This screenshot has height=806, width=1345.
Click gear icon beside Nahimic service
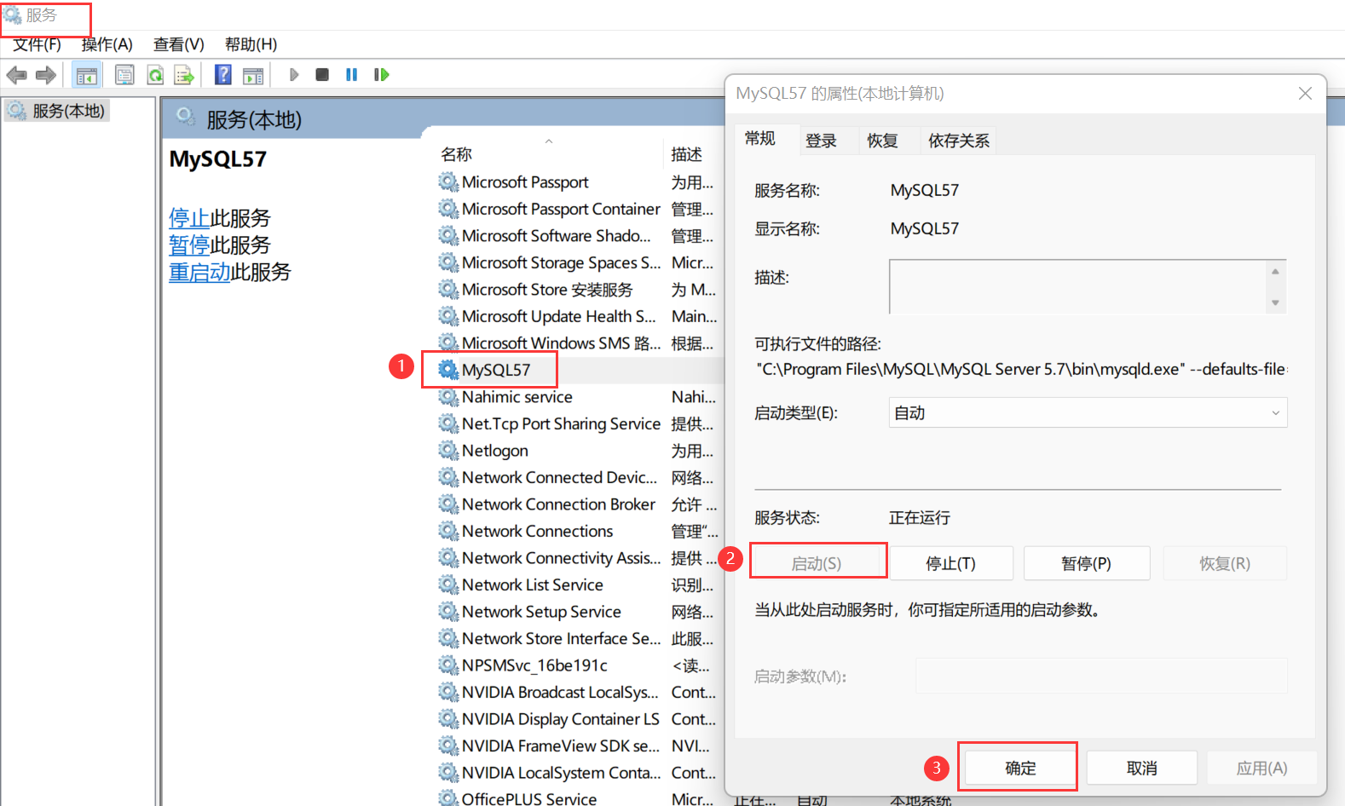(x=448, y=396)
